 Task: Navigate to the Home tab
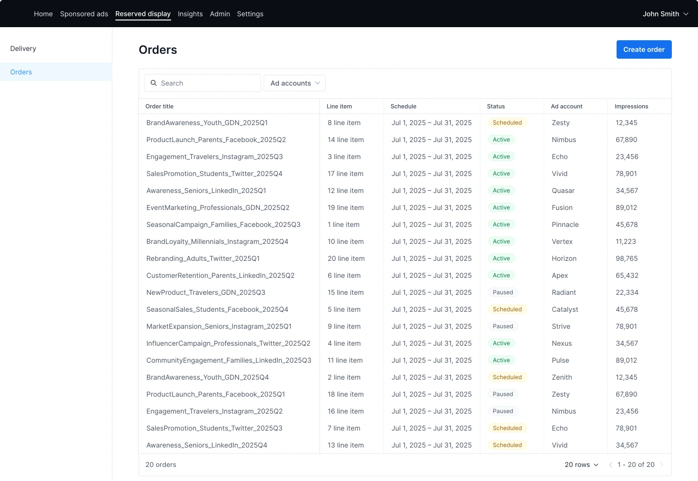(43, 14)
